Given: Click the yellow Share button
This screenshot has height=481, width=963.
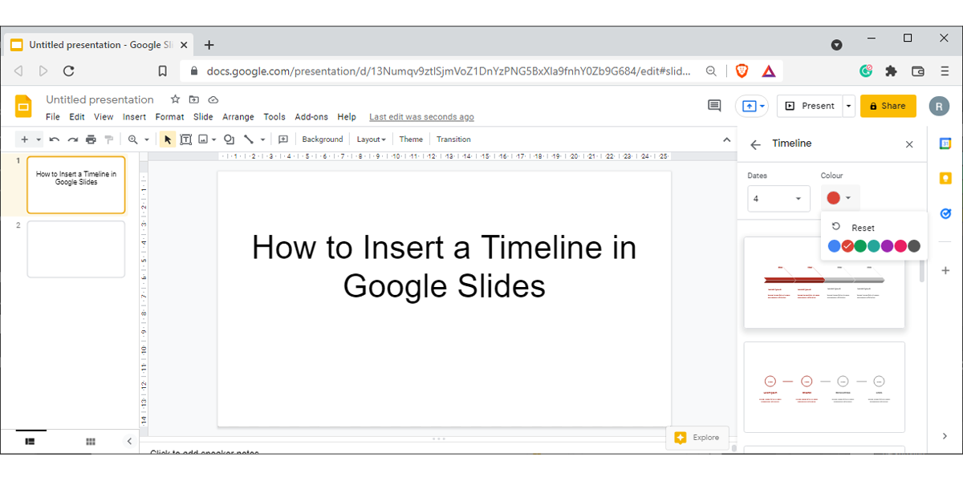Looking at the screenshot, I should (x=888, y=106).
